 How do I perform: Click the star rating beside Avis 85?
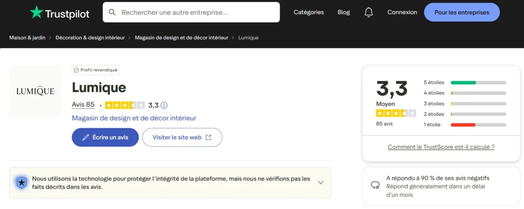coord(125,105)
